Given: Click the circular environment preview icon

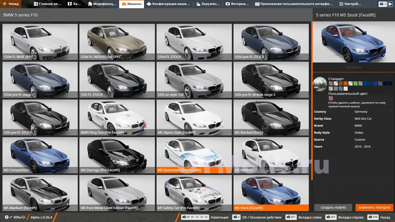Looking at the screenshot, I should click(x=320, y=84).
